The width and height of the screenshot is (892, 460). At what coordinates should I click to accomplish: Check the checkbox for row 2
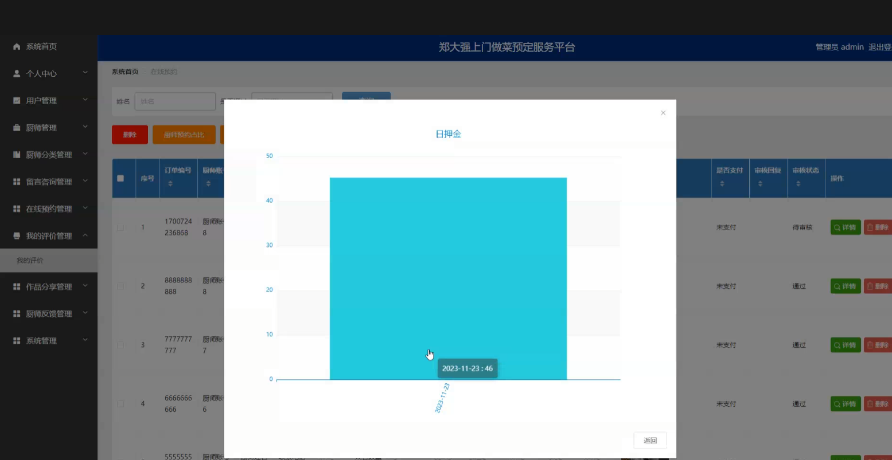coord(120,286)
